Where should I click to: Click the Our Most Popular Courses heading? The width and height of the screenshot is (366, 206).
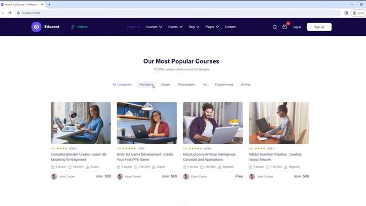click(181, 61)
